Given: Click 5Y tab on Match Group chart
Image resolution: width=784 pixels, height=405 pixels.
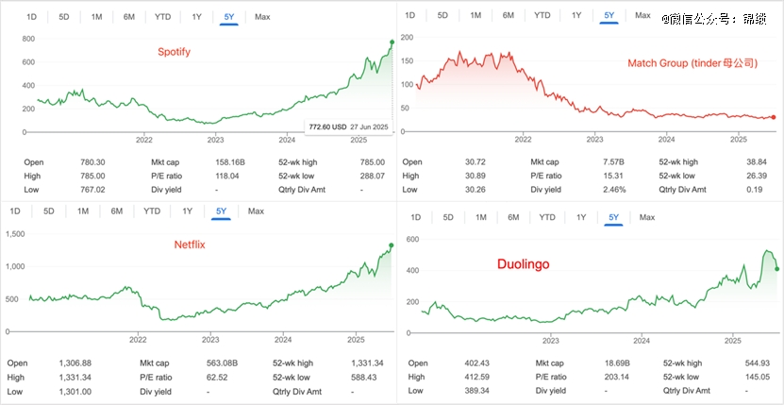Looking at the screenshot, I should (x=609, y=15).
